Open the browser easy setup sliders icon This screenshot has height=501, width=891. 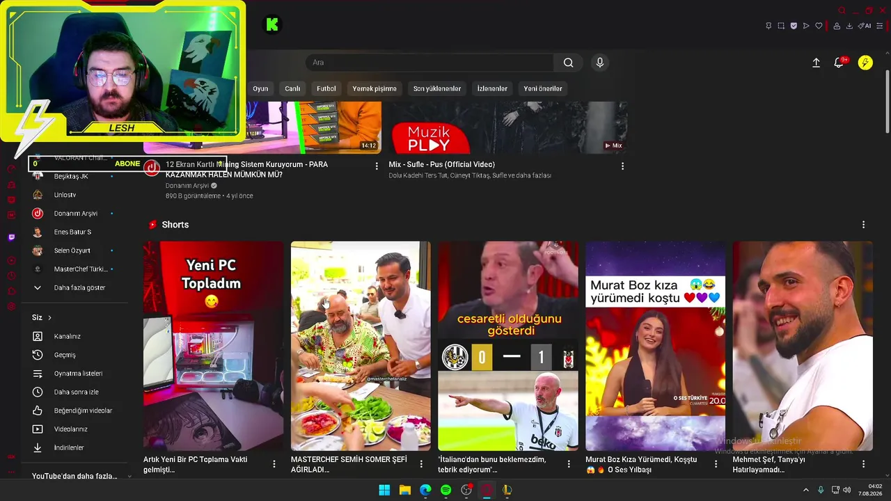point(879,26)
